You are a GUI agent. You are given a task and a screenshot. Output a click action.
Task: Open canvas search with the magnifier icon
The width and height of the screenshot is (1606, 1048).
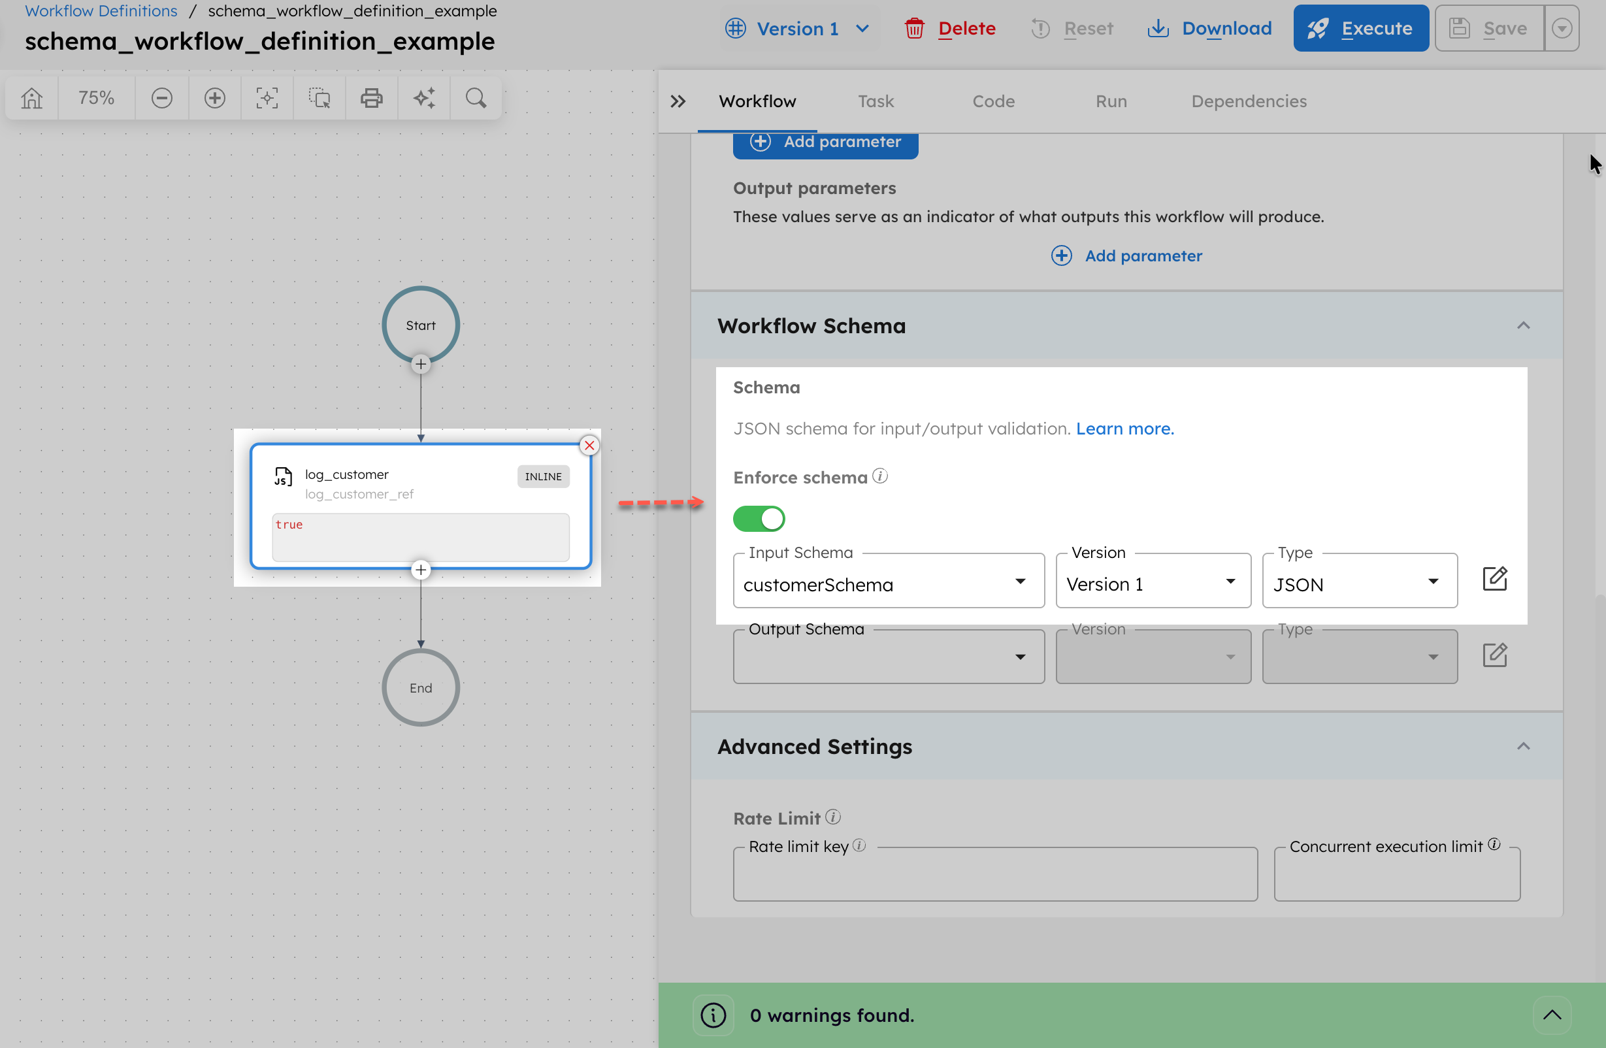coord(476,98)
